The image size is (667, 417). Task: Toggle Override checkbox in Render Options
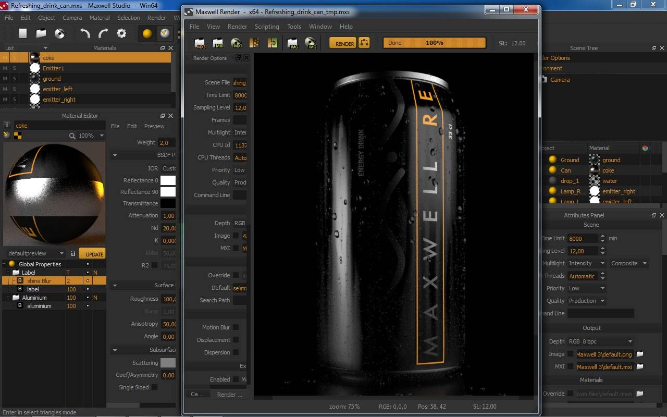point(236,275)
